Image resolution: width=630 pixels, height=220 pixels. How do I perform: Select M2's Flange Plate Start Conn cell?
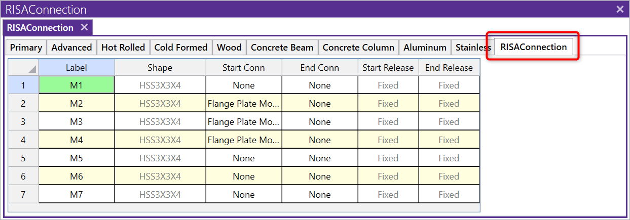tap(244, 104)
